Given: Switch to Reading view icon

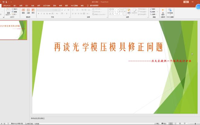Looking at the screenshot, I should tap(180, 123).
